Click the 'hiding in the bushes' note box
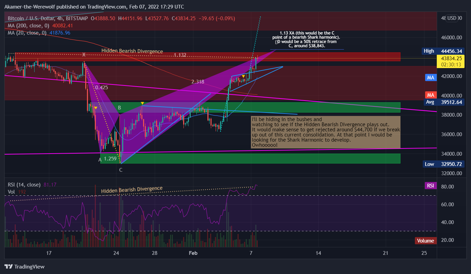 point(325,132)
